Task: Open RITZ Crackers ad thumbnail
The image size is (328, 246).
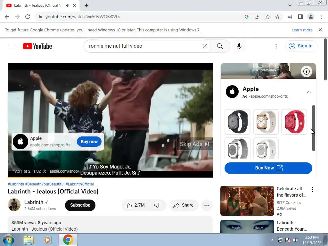Action: coord(247,201)
